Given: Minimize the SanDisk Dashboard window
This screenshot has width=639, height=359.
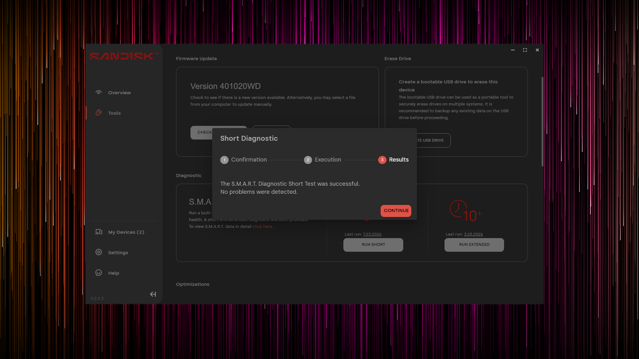Looking at the screenshot, I should point(513,50).
